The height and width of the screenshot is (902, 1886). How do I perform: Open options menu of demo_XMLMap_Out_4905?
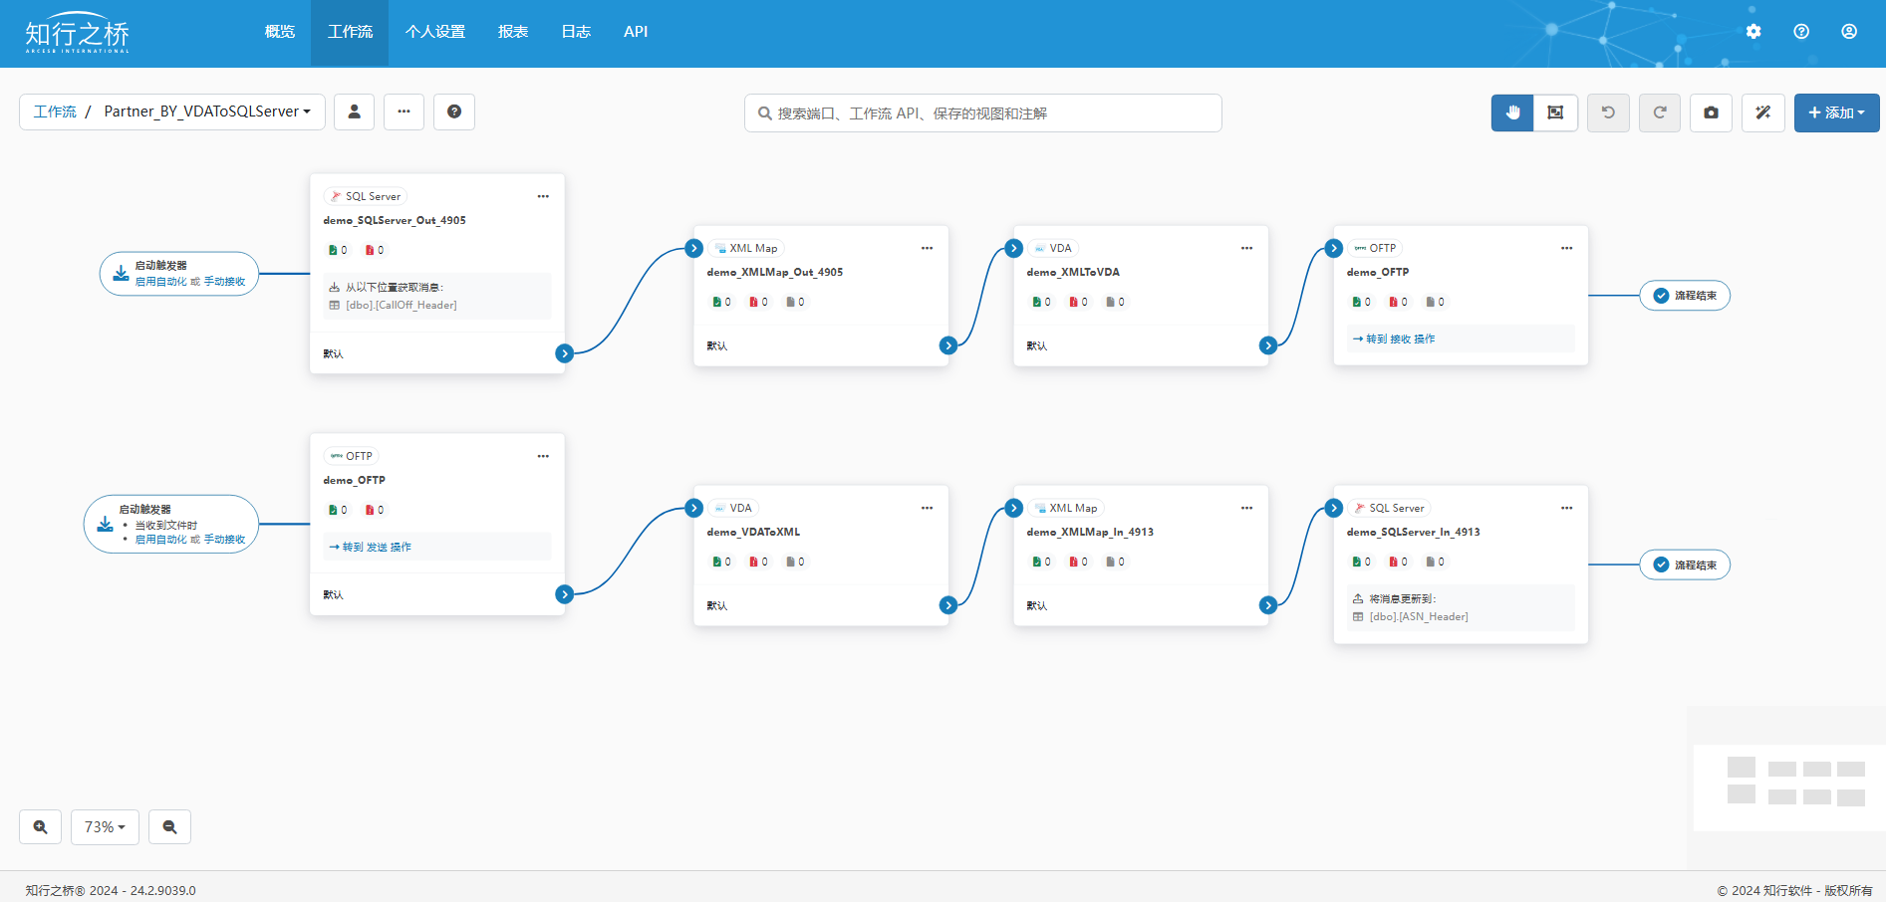(927, 248)
